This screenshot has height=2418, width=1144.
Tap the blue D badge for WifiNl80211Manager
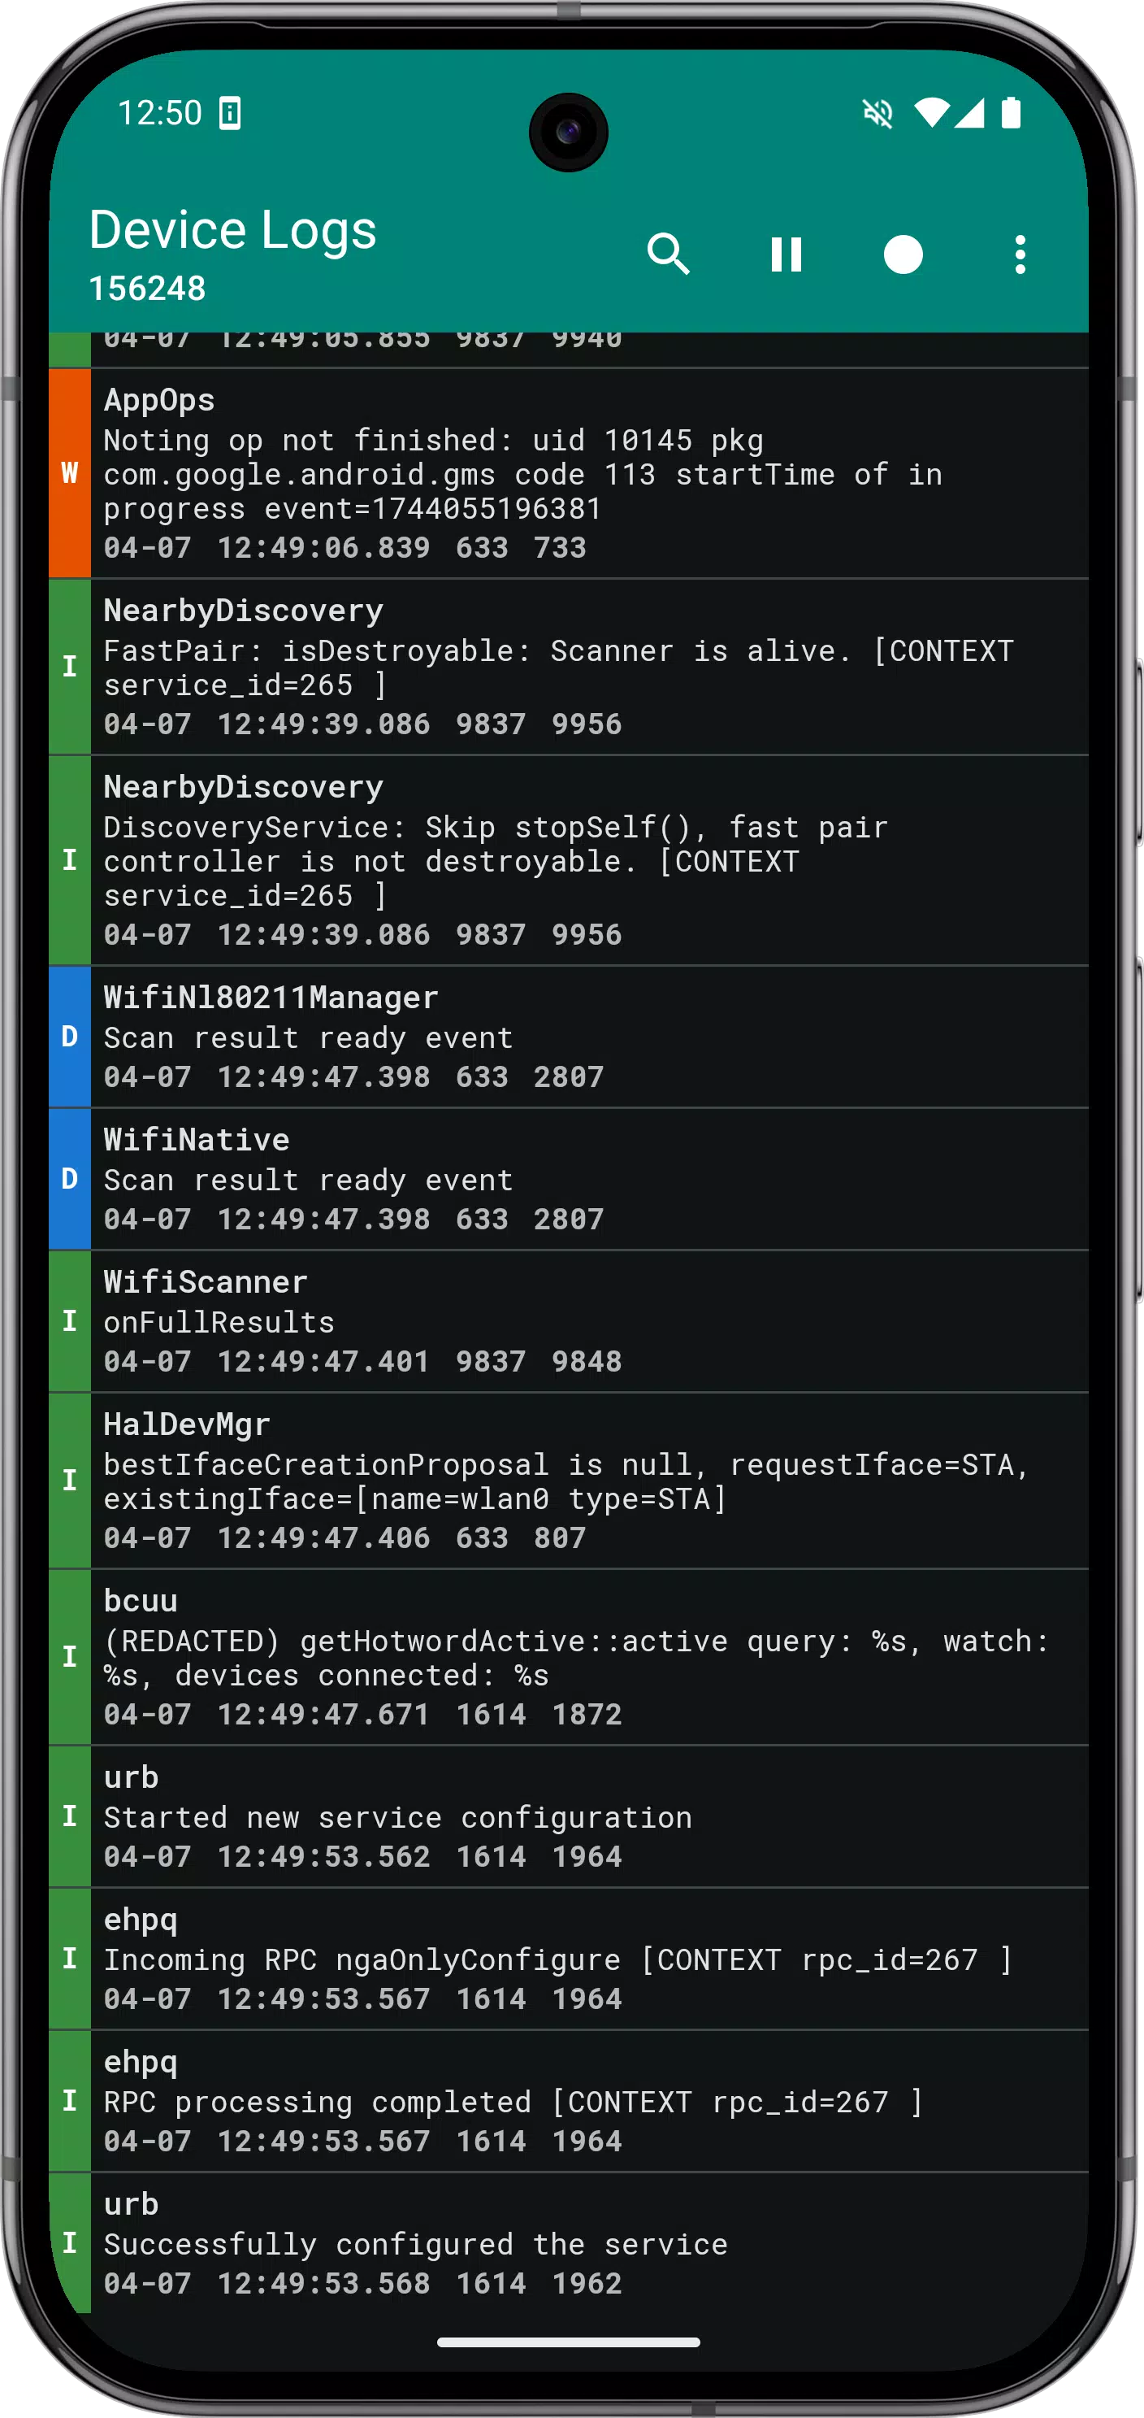[69, 1037]
